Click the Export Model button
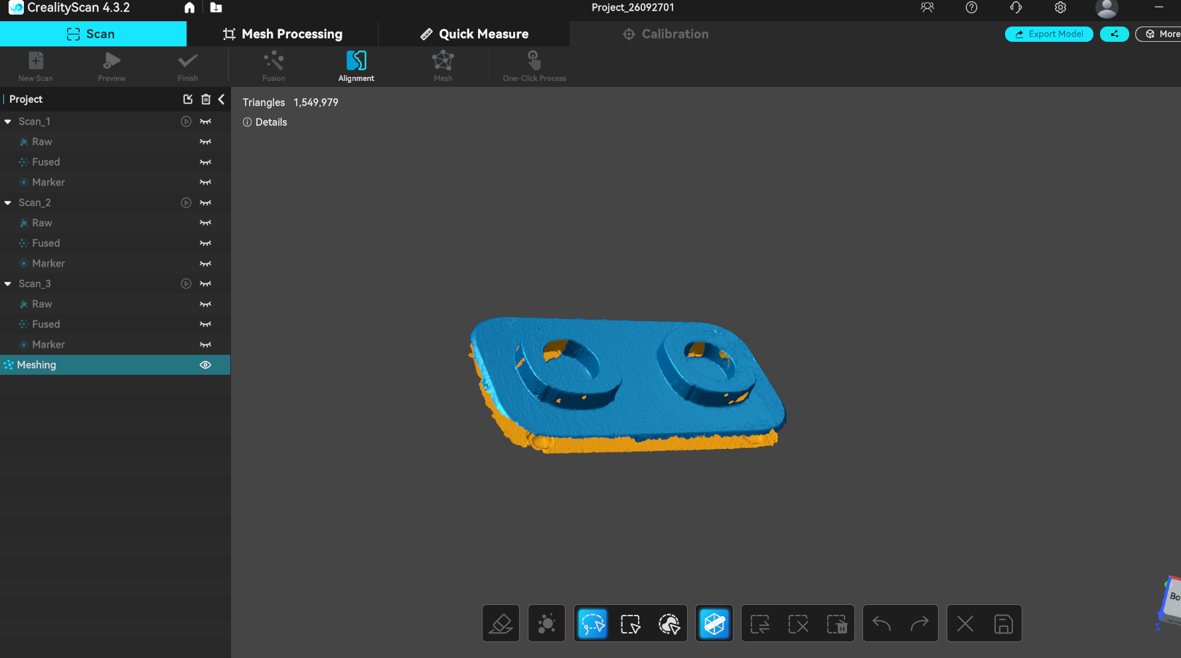Image resolution: width=1181 pixels, height=658 pixels. pos(1049,34)
